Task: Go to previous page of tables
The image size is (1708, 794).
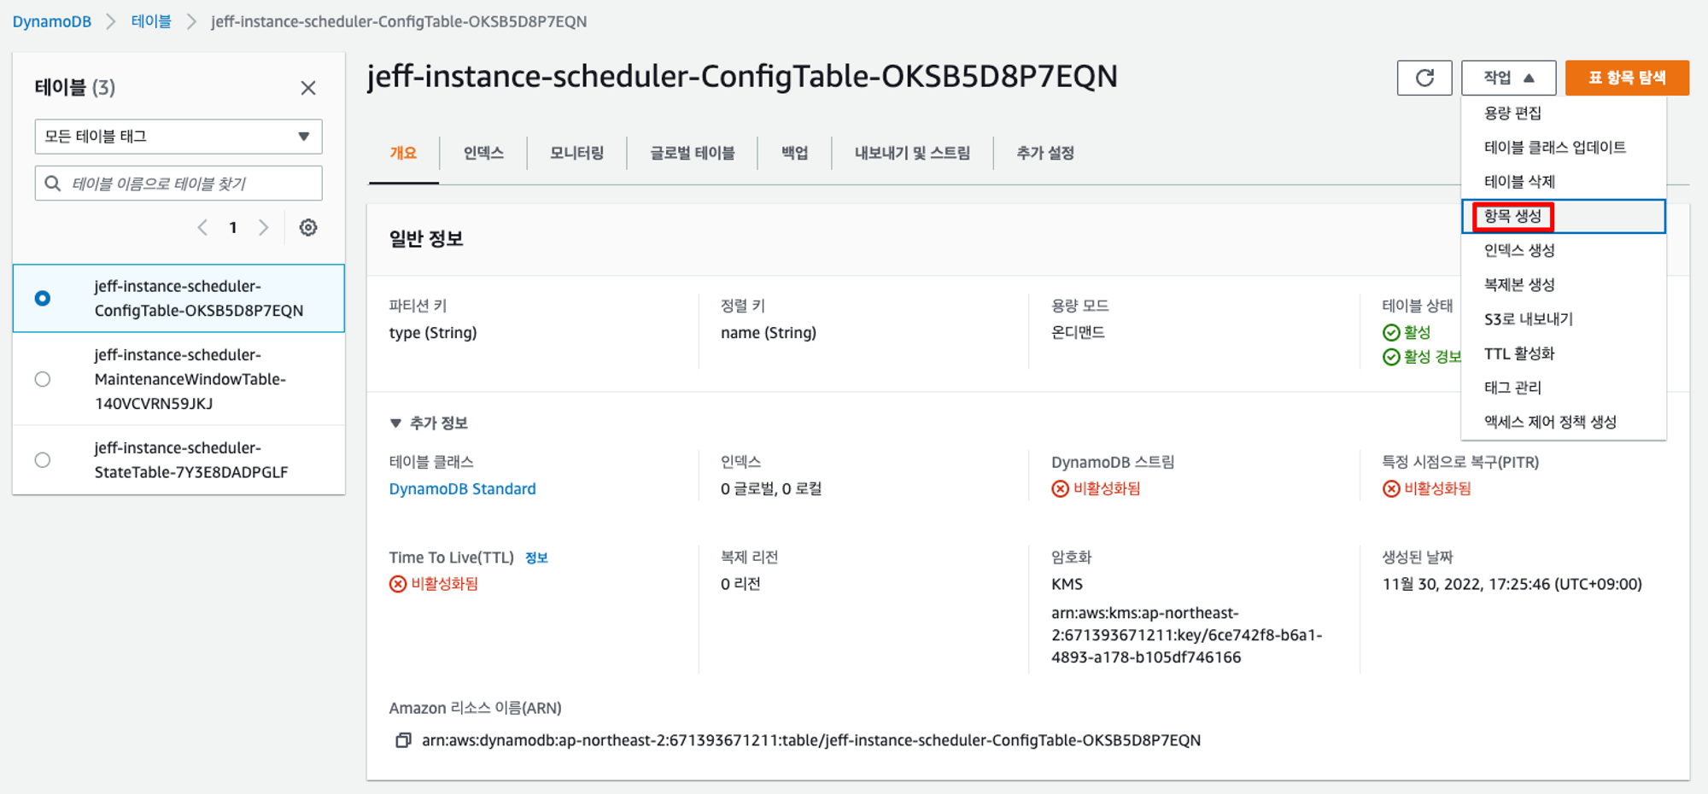Action: pos(202,227)
